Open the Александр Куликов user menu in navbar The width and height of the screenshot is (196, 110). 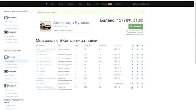[141, 4]
